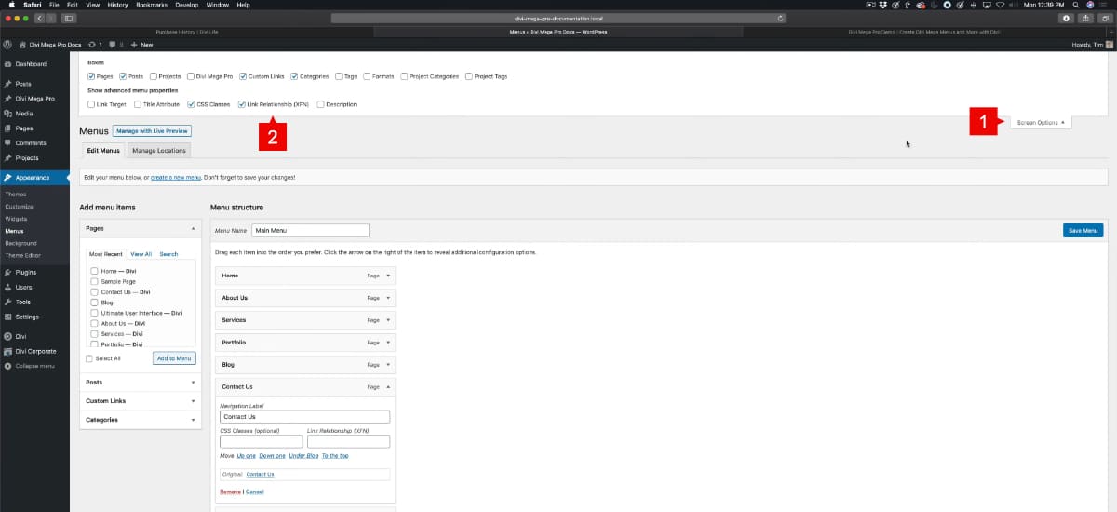Open Tools via its wrench icon

[x=7, y=303]
